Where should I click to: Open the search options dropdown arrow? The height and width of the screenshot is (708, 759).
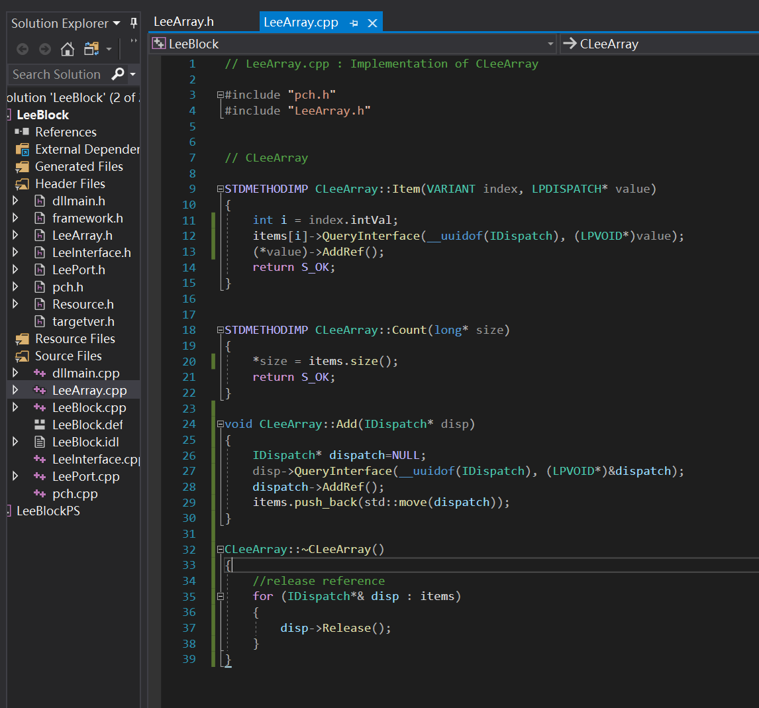pos(132,74)
